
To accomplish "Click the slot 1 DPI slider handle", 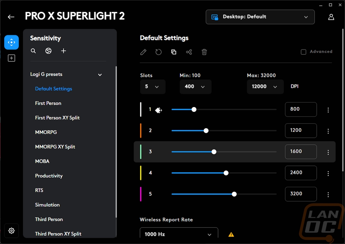I will (194, 109).
